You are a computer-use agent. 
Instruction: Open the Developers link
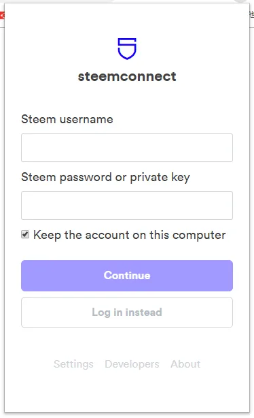click(x=132, y=364)
